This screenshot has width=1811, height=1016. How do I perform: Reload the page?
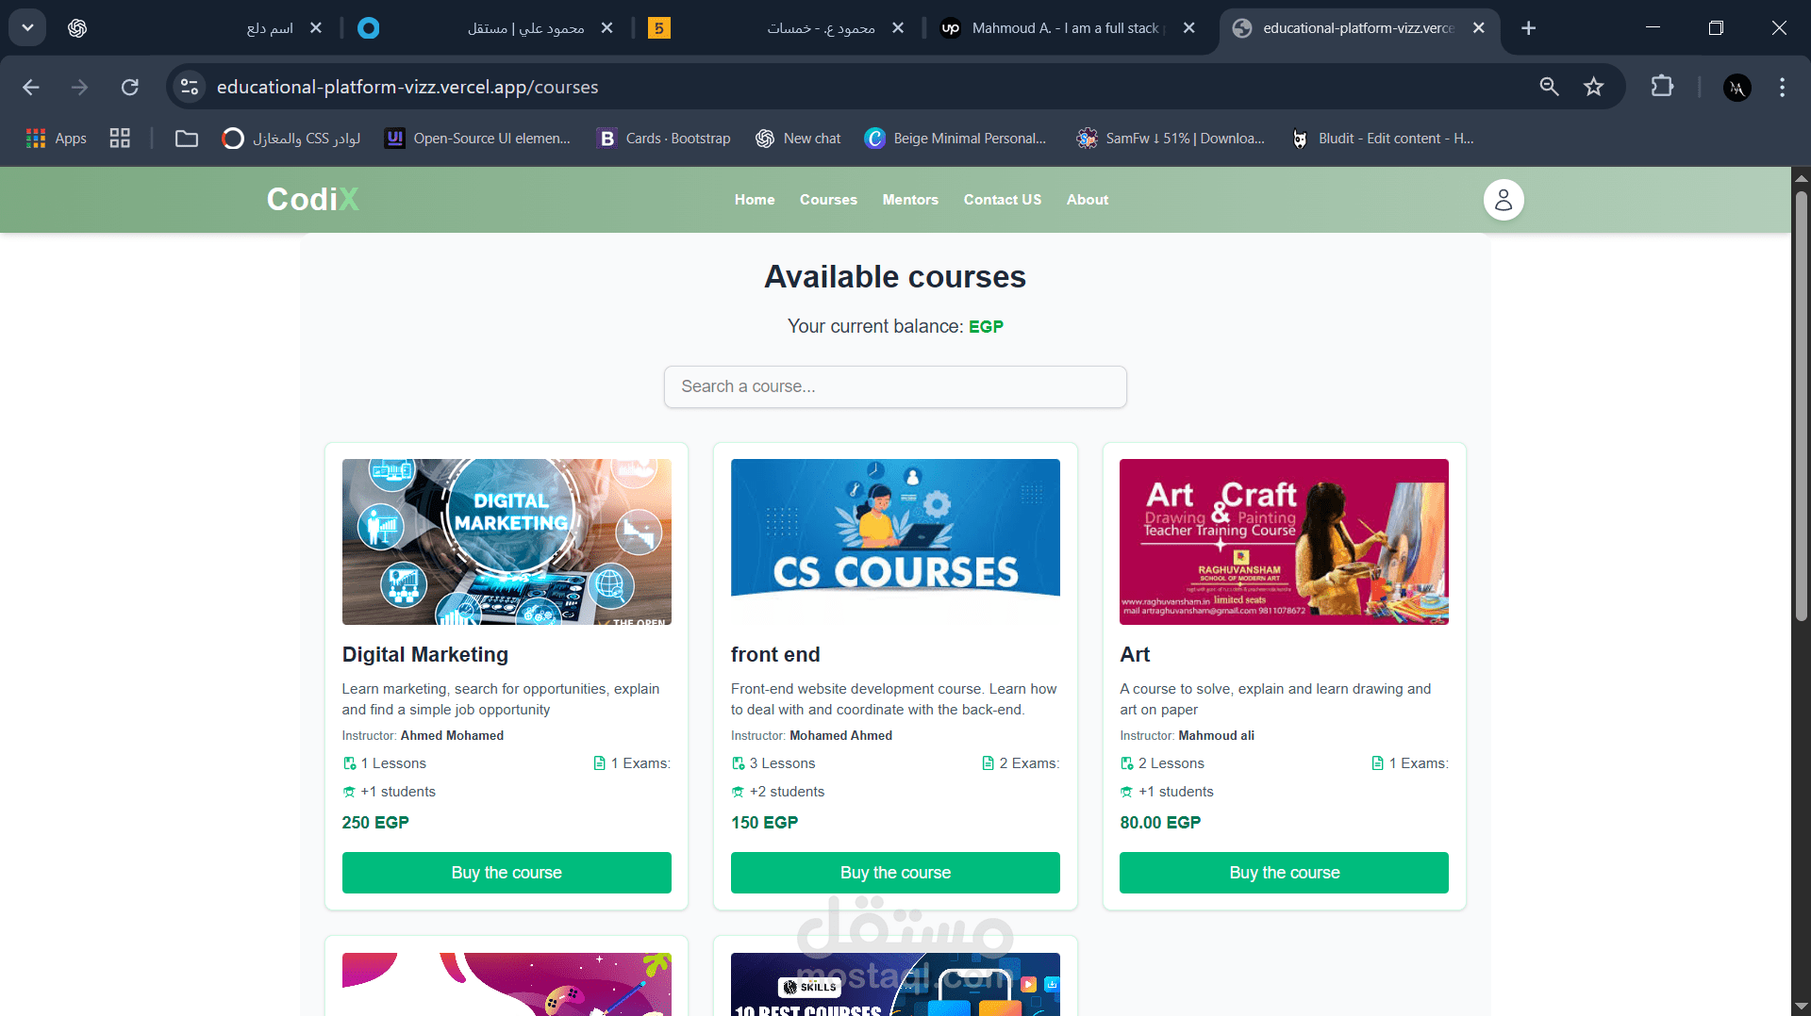pos(130,87)
